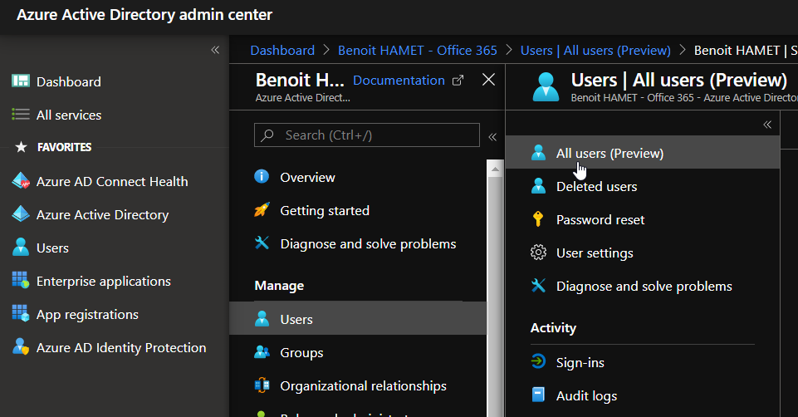This screenshot has width=798, height=417.
Task: Click App registrations icon in sidebar
Action: click(21, 314)
